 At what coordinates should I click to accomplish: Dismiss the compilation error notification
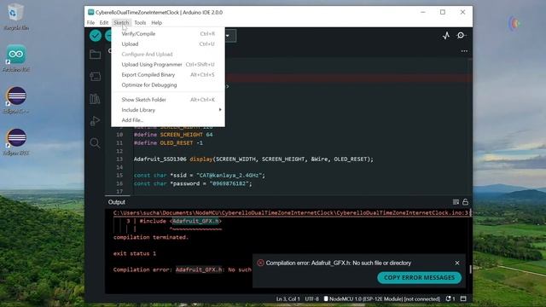pos(457,263)
